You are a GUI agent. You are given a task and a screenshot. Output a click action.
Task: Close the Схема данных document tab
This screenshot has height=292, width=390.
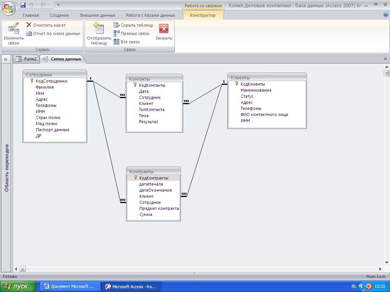pyautogui.click(x=385, y=59)
